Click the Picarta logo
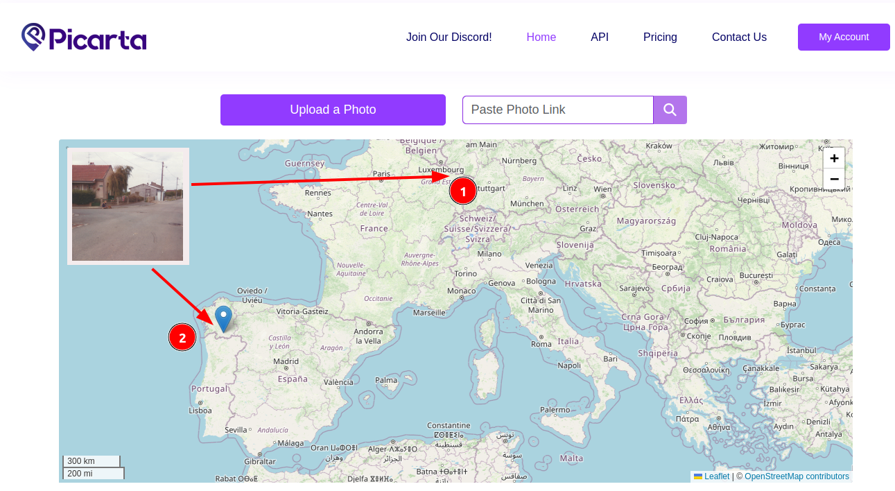 click(84, 37)
